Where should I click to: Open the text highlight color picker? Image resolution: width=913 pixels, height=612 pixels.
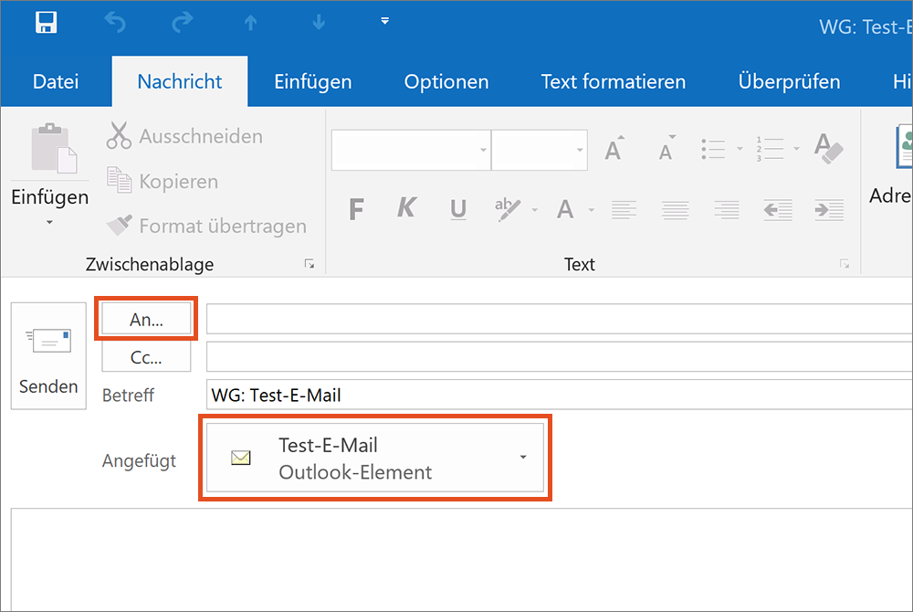coord(533,211)
